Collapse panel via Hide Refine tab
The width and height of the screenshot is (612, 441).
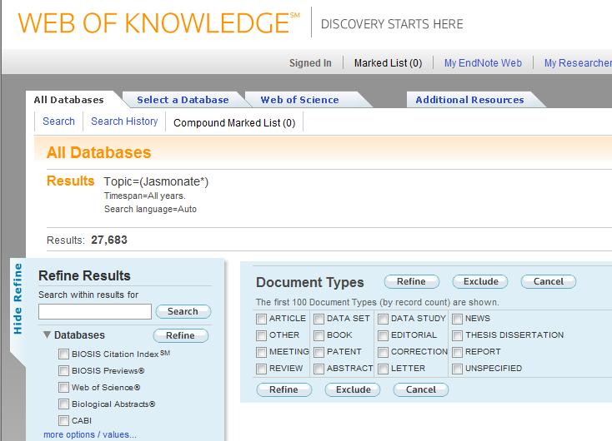(x=18, y=299)
